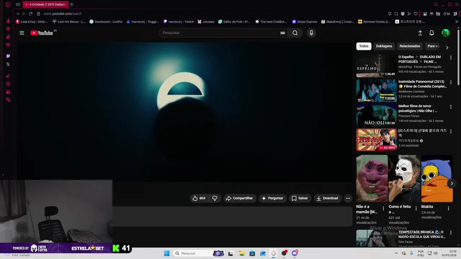
Task: Click the Windows taskbar Pesquisar search box
Action: 199,253
